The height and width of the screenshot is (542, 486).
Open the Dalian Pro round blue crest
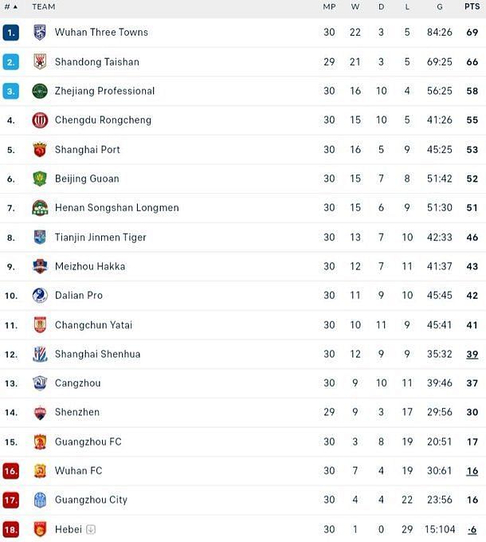40,296
